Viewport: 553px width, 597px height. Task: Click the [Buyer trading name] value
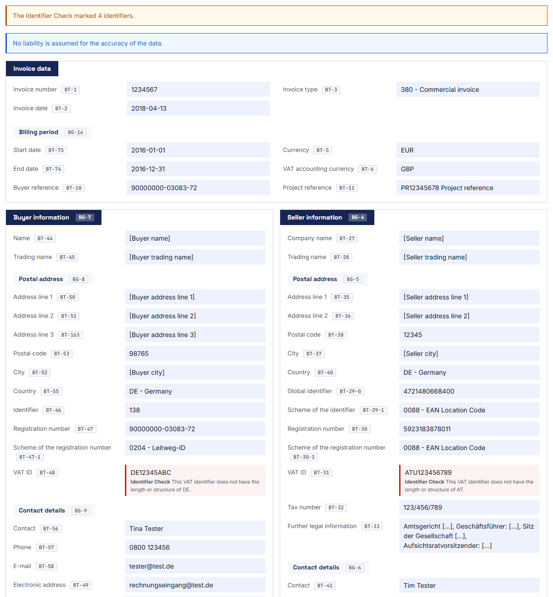(x=195, y=257)
